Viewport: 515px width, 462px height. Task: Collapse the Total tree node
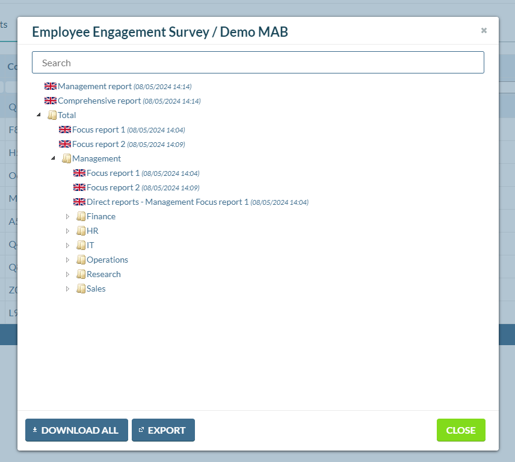(39, 115)
